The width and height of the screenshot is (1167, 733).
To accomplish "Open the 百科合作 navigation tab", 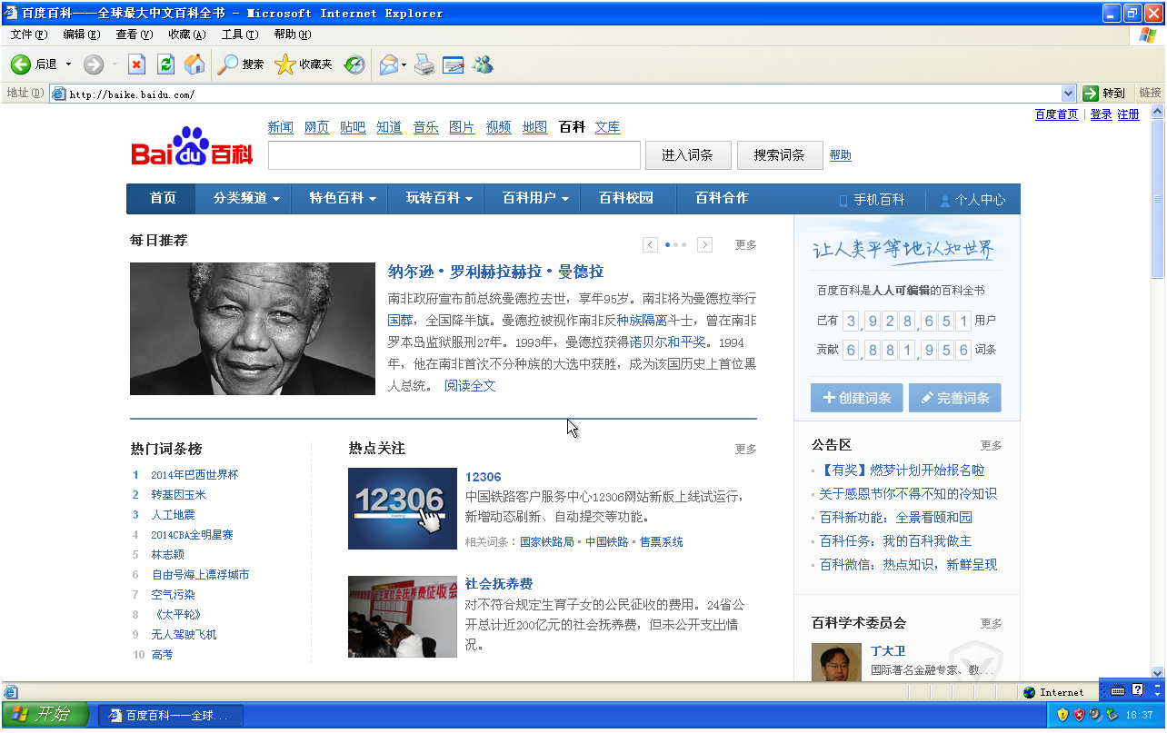I will 722,199.
